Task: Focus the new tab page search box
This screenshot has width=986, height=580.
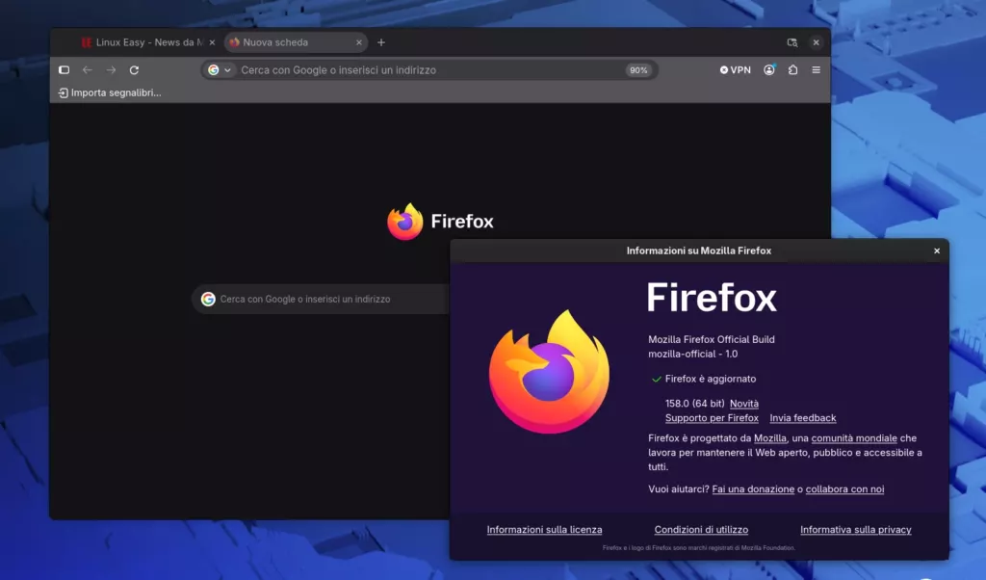Action: (x=321, y=299)
